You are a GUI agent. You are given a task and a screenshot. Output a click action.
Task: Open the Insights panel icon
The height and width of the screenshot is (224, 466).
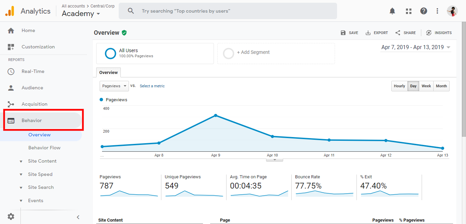tap(429, 33)
